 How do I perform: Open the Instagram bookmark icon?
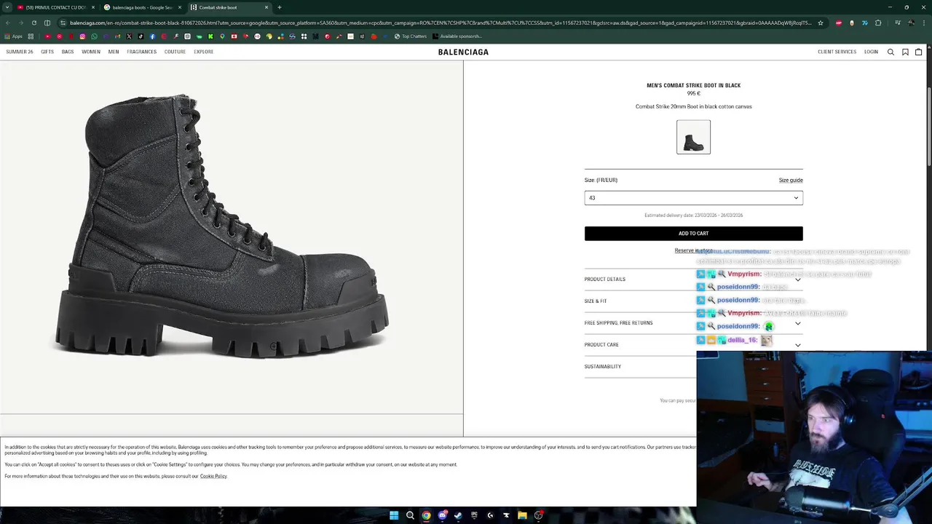coord(82,36)
